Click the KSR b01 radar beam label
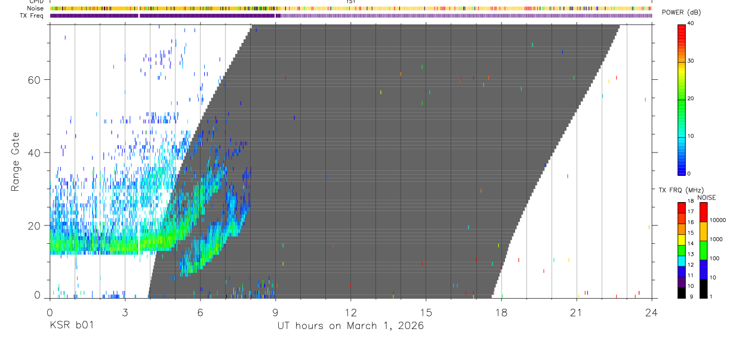Viewport: 733px width, 338px height. (71, 326)
